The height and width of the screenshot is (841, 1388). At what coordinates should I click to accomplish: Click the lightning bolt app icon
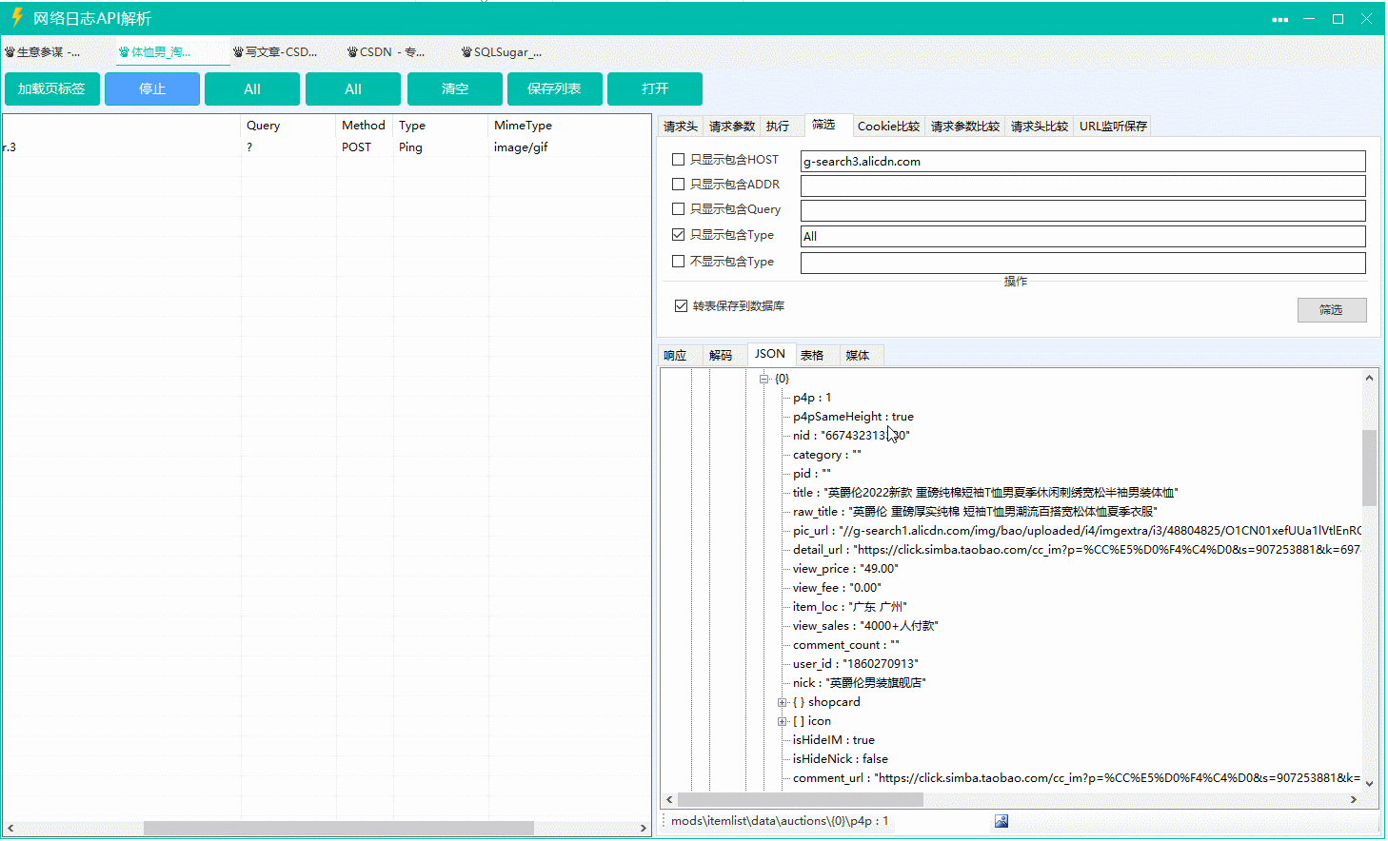pyautogui.click(x=16, y=17)
